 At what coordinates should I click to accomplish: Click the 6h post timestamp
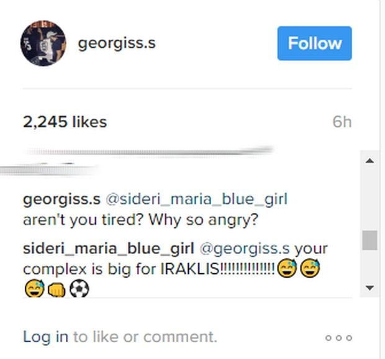click(342, 122)
